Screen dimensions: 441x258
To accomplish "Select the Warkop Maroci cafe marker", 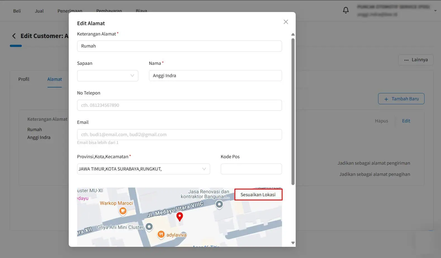I will (123, 211).
